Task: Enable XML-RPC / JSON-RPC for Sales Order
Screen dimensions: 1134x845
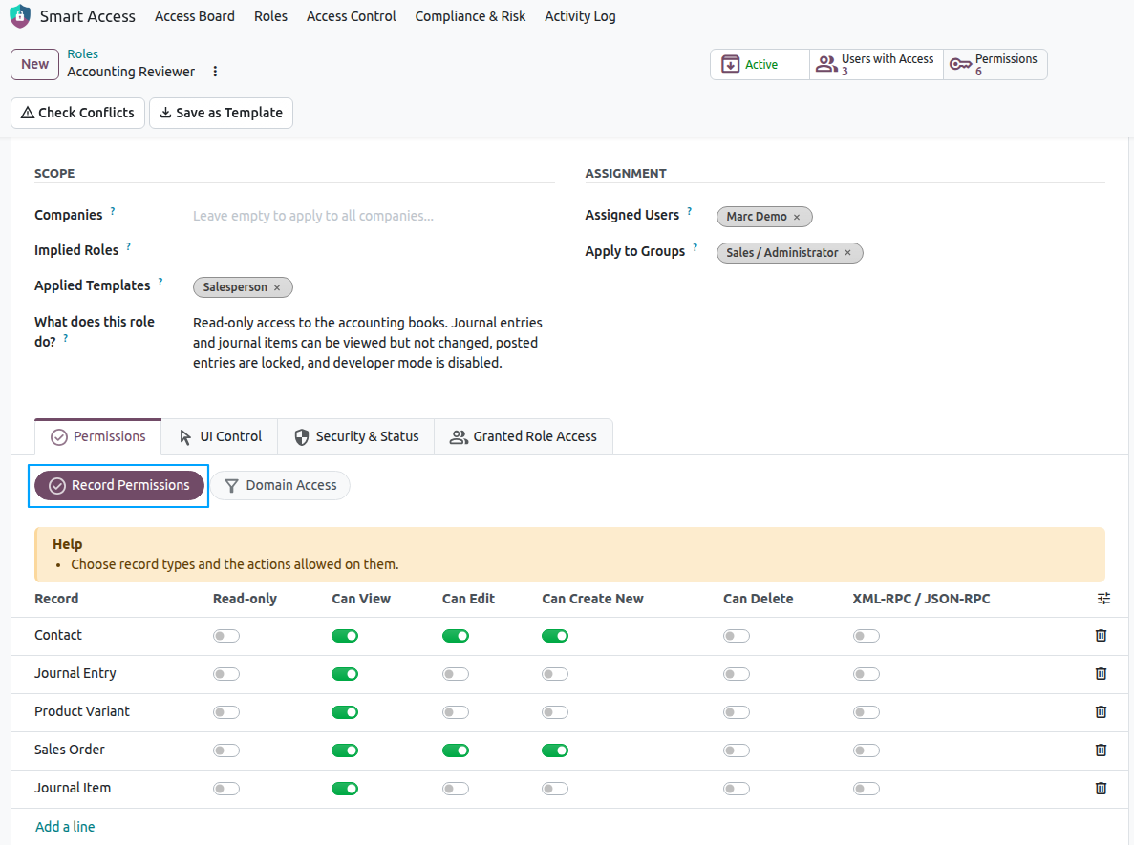Action: pos(867,751)
